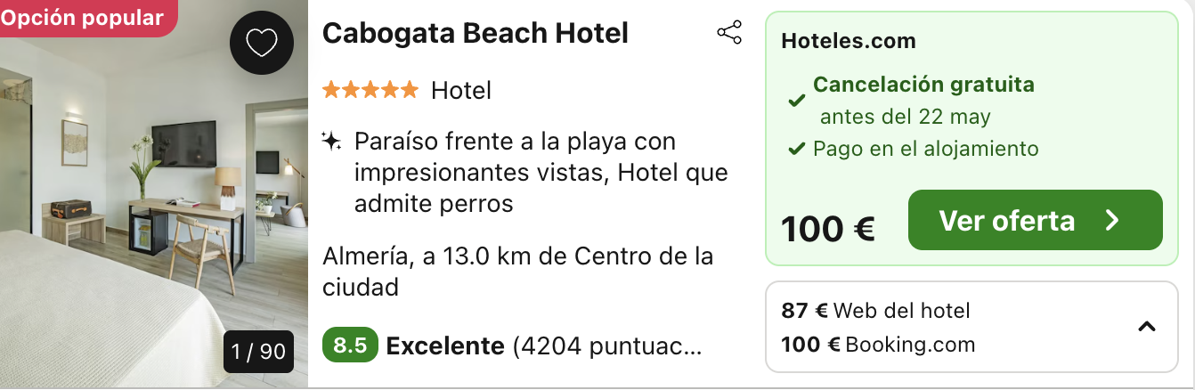The height and width of the screenshot is (390, 1195).
Task: Click the five orange star rating
Action: click(x=370, y=90)
